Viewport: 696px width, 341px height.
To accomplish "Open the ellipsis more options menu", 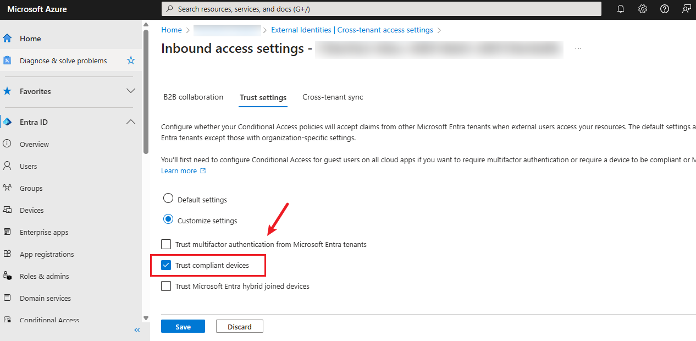I will (x=578, y=49).
